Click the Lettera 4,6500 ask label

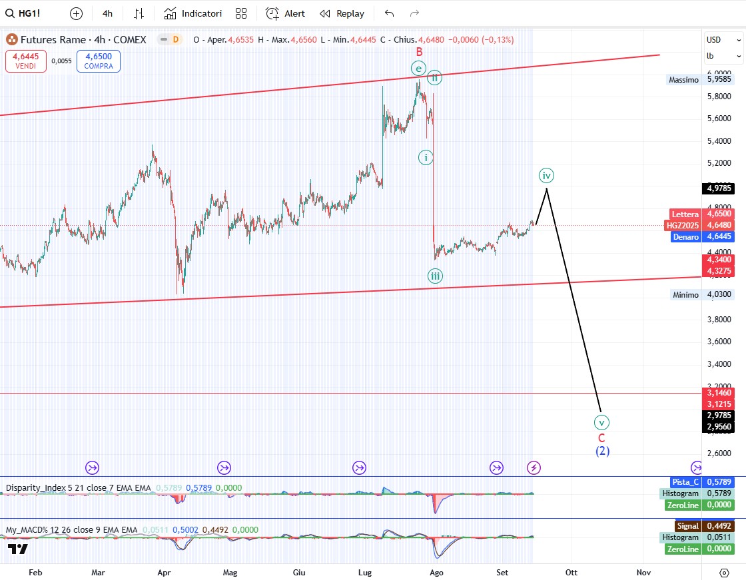coord(702,214)
